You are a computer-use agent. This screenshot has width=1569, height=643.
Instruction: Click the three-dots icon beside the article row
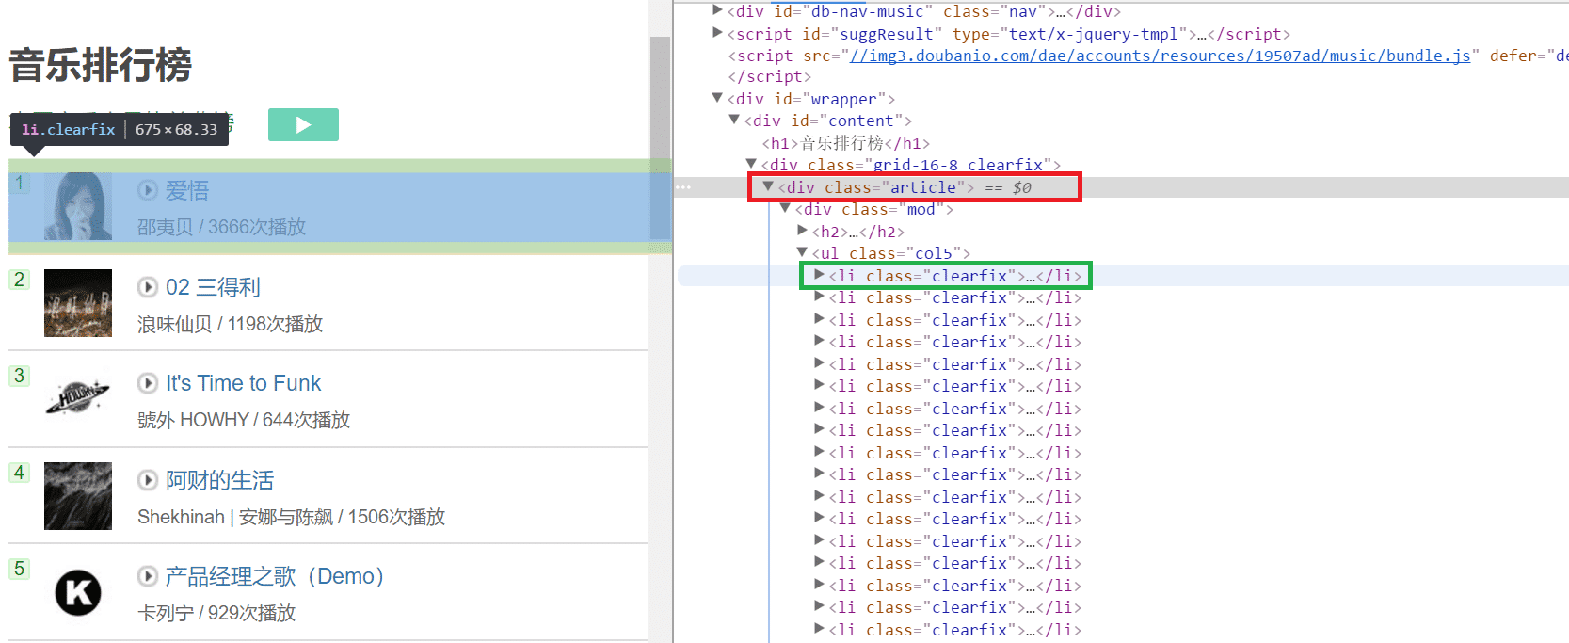(x=683, y=187)
